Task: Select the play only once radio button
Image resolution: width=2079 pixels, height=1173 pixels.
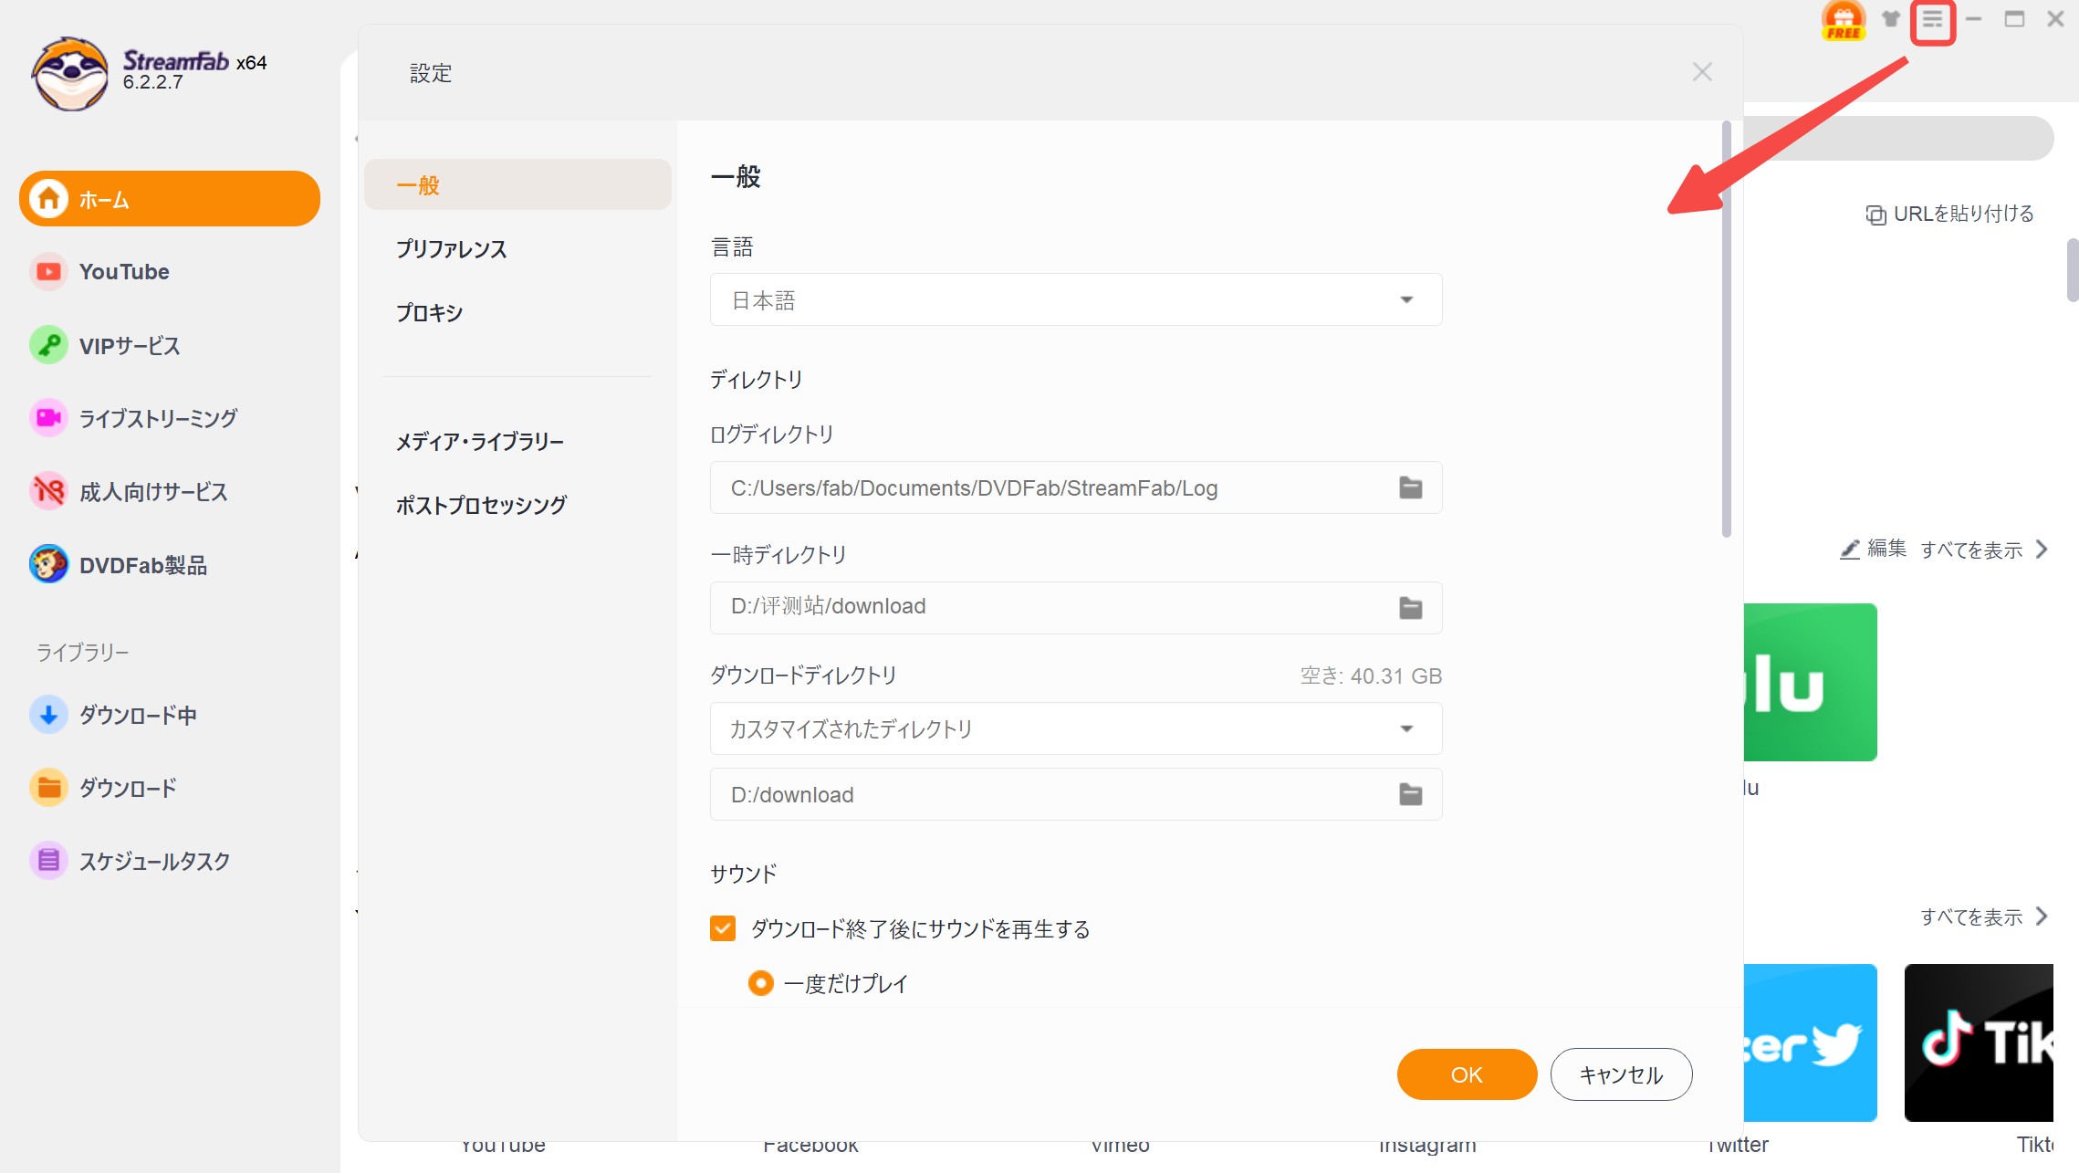Action: click(760, 983)
